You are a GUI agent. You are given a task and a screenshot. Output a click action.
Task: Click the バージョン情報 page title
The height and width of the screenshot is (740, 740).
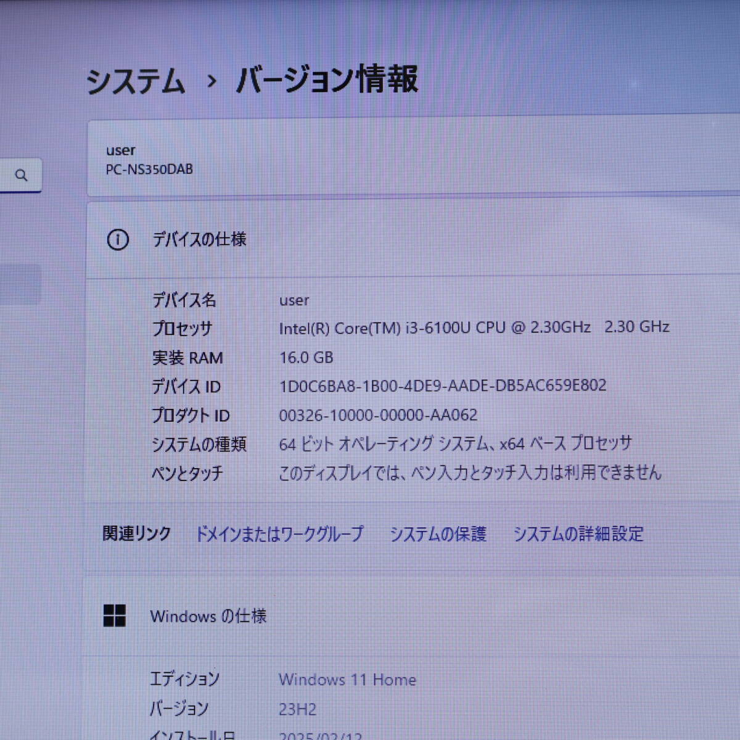coord(327,80)
